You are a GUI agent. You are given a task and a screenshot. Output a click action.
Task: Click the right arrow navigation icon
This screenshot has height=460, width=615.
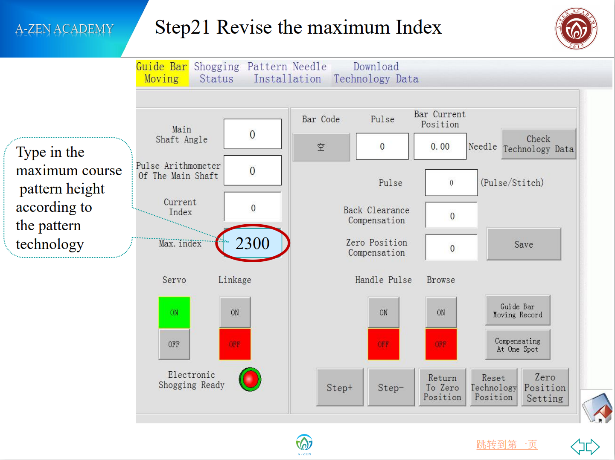tap(593, 446)
